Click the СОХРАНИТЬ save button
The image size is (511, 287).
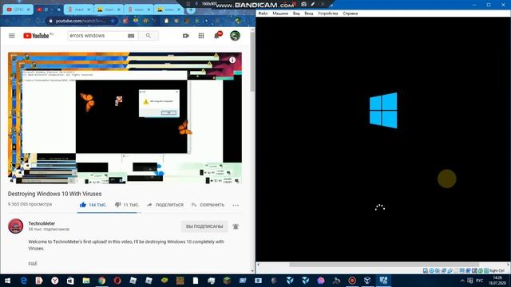tap(208, 205)
